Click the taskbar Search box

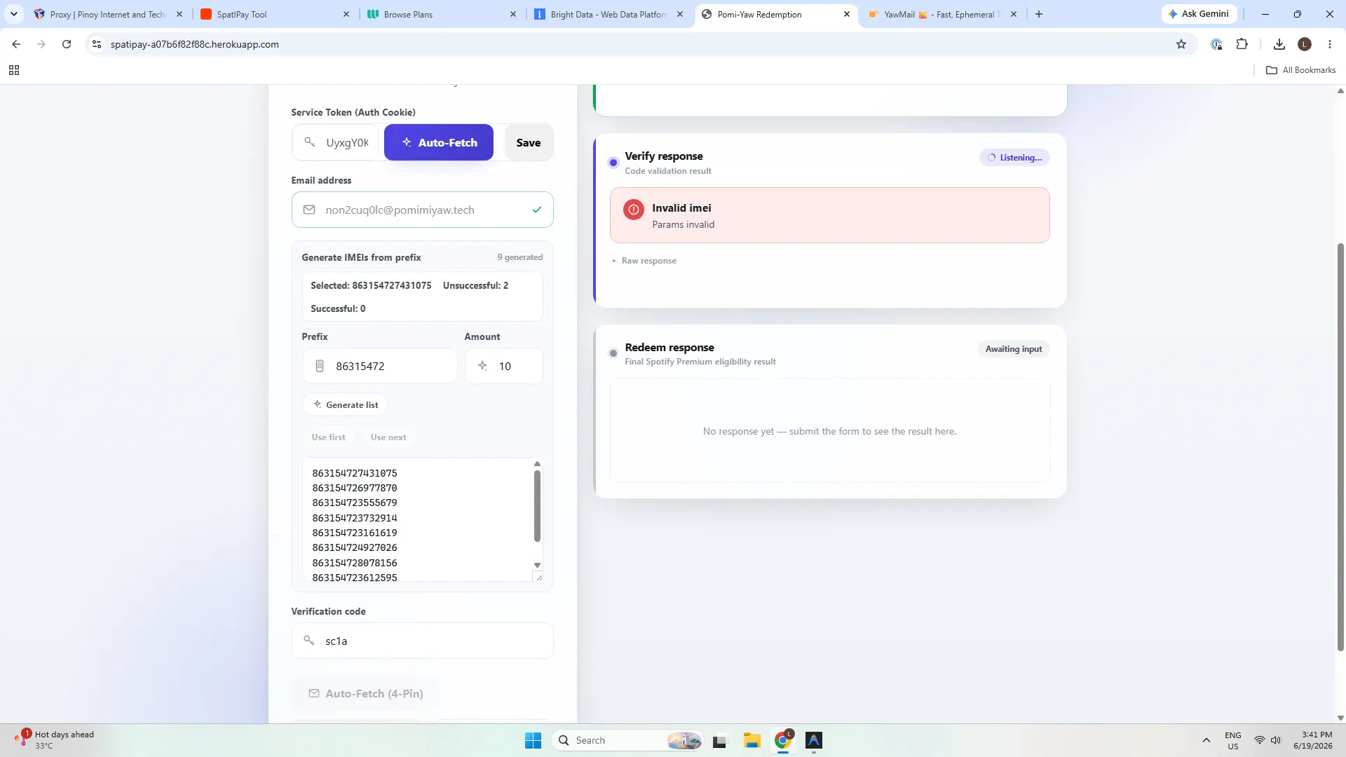point(628,740)
